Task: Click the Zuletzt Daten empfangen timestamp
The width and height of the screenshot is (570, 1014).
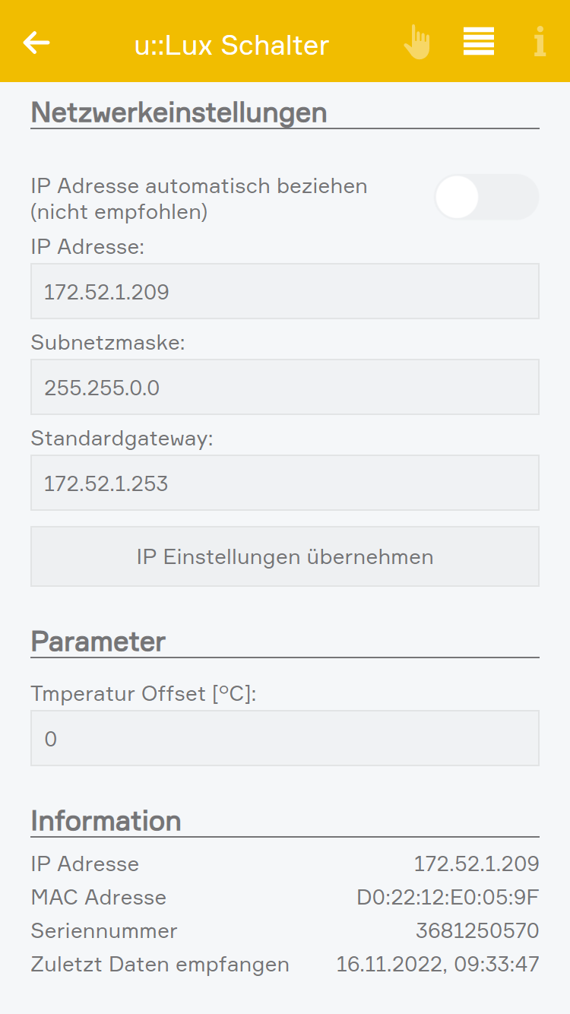Action: (438, 964)
